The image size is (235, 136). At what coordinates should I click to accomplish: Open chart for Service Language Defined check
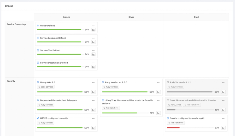pos(93,42)
